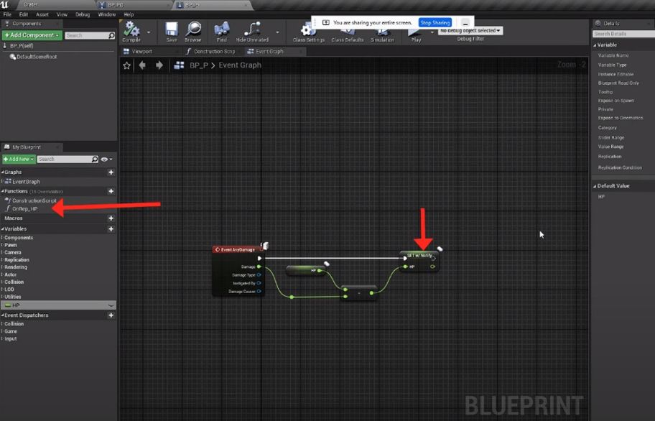Toggle the Hide Unrelated icon
This screenshot has height=421, width=655.
[x=252, y=29]
